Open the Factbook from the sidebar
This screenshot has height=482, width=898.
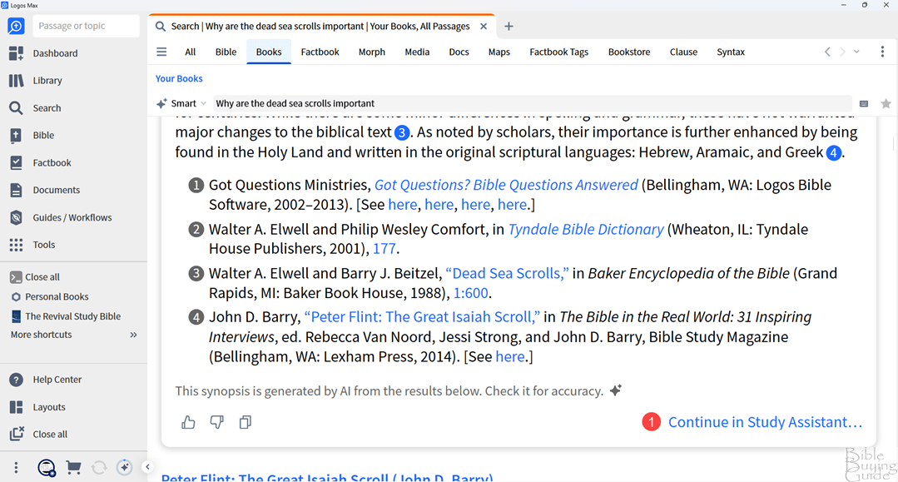pos(52,163)
